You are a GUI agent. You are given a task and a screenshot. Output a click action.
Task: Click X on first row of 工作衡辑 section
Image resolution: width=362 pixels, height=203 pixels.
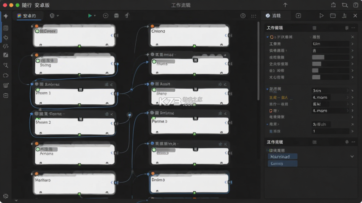(x=352, y=37)
